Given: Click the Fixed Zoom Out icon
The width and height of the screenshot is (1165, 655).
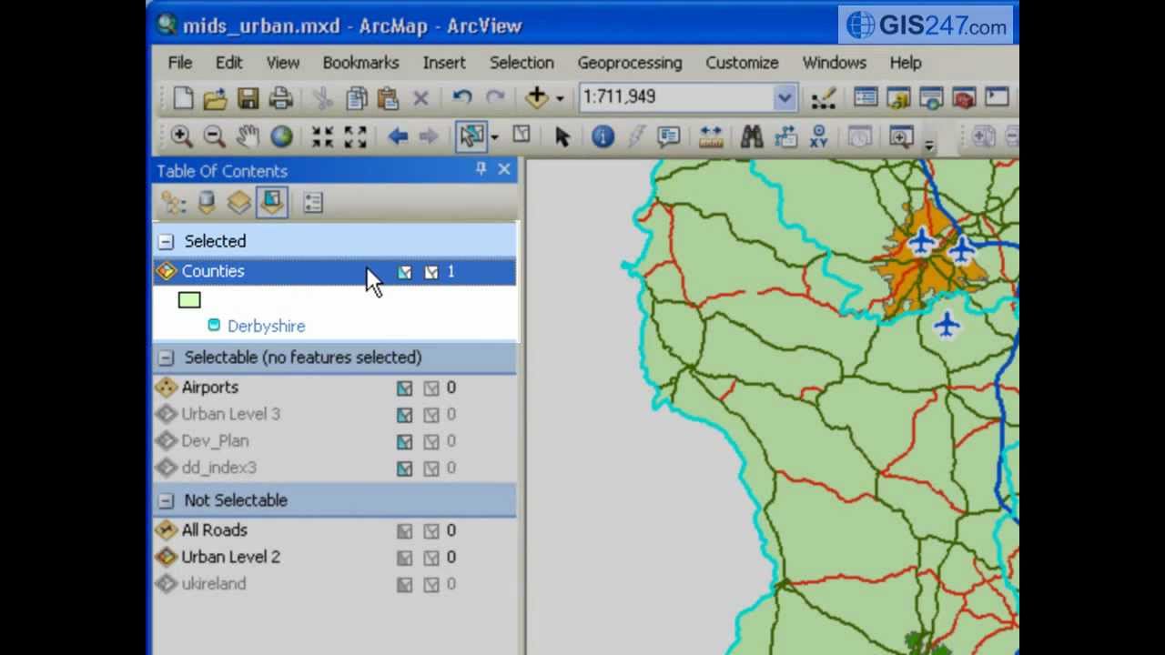Looking at the screenshot, I should pos(355,136).
